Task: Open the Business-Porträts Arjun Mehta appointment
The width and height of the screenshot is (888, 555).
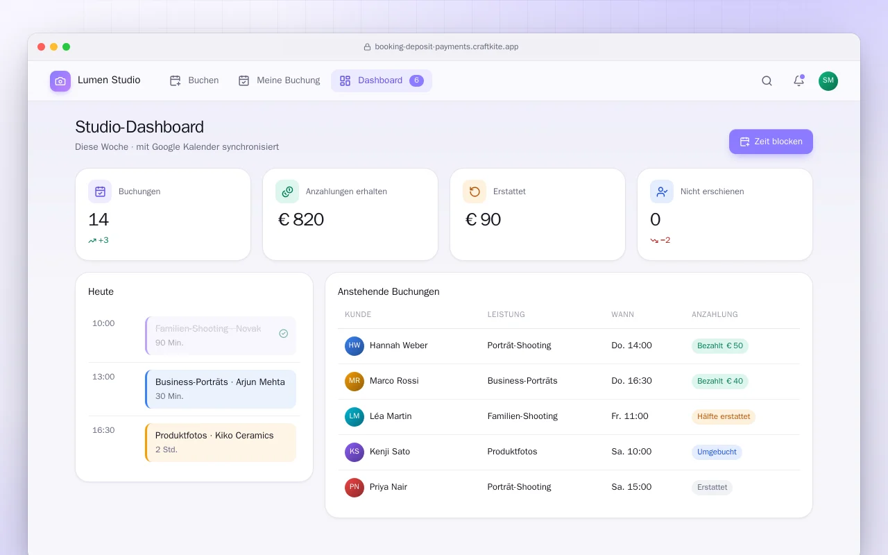Action: [221, 389]
